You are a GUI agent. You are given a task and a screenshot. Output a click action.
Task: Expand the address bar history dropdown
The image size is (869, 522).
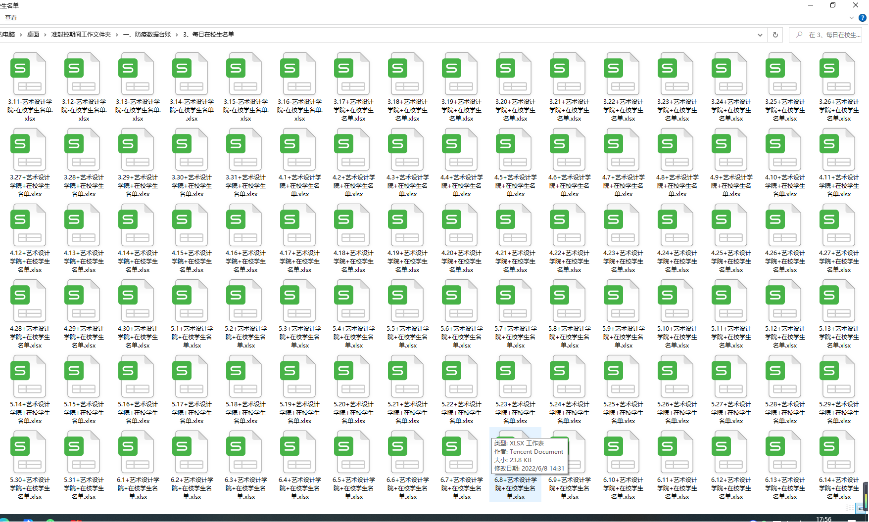(x=760, y=35)
